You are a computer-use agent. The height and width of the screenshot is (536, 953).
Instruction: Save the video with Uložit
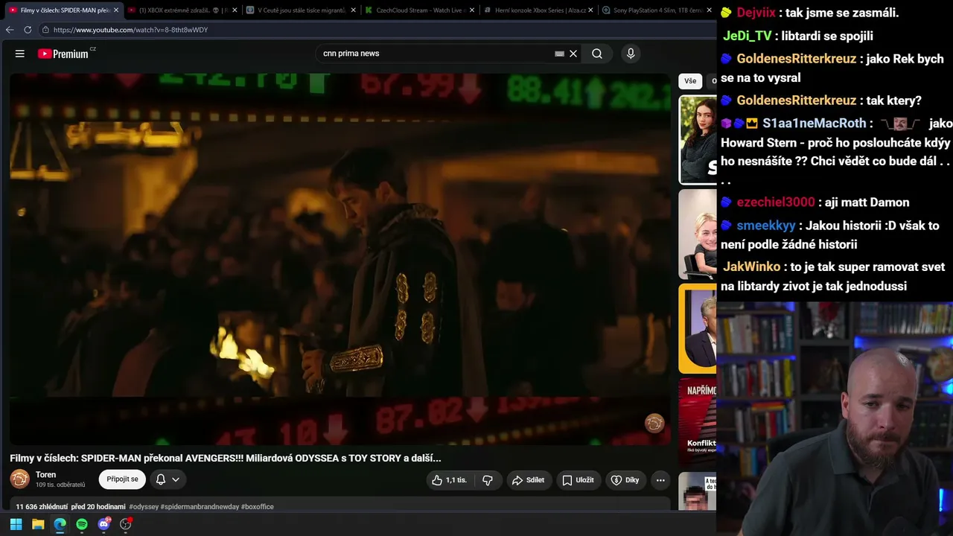click(x=578, y=480)
